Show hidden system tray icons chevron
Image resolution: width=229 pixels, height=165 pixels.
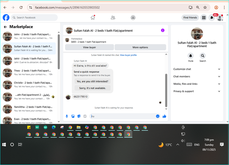click(178, 145)
